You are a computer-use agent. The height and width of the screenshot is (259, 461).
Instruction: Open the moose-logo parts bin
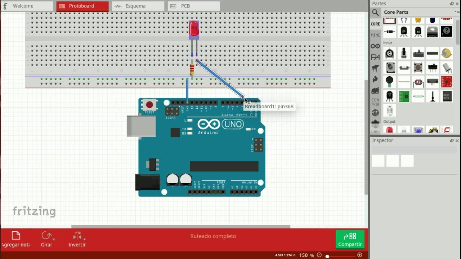pyautogui.click(x=375, y=68)
